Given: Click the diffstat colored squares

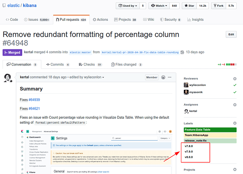Looking at the screenshot, I should click(231, 64).
